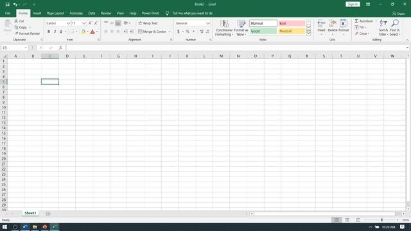
Task: Switch to the Data tab
Action: 92,13
